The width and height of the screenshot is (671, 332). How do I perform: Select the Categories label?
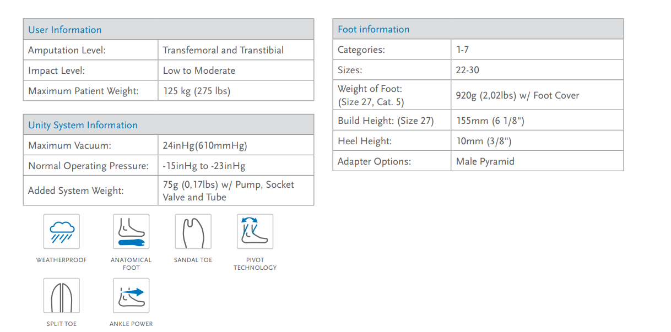click(x=361, y=50)
